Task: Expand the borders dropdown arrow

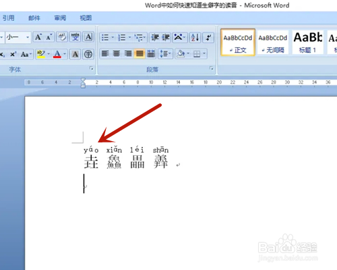Action: [204, 54]
